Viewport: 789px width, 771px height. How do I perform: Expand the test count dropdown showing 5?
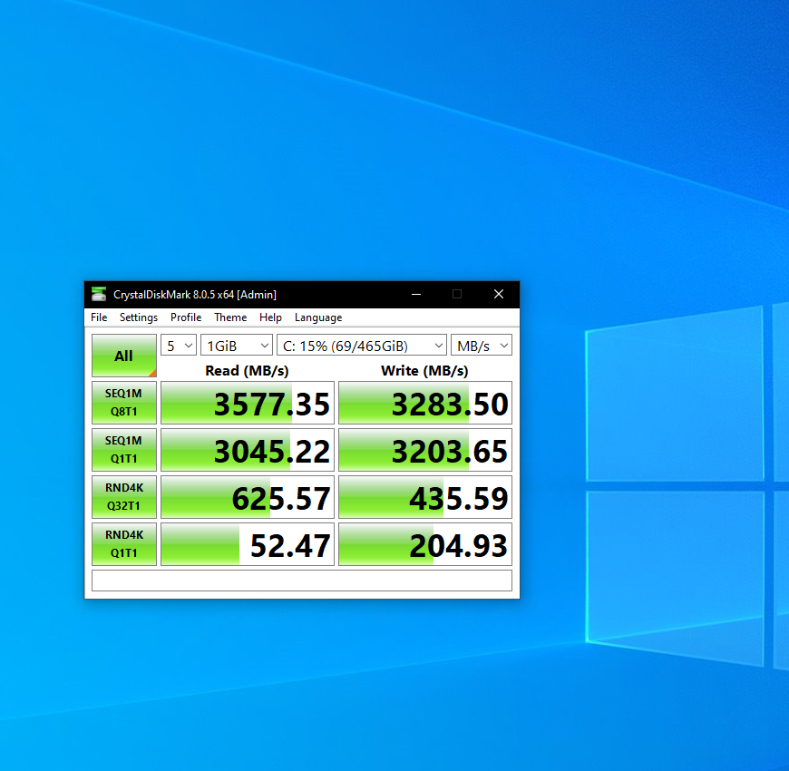click(x=179, y=346)
